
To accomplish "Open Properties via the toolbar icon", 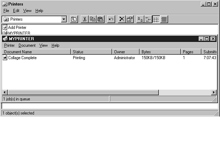I will [x=130, y=19].
